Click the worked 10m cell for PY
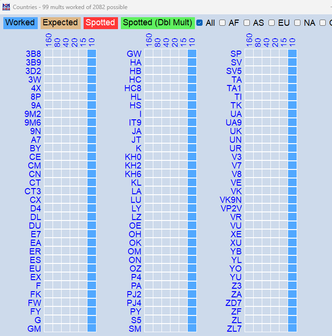 pyautogui.click(x=192, y=312)
